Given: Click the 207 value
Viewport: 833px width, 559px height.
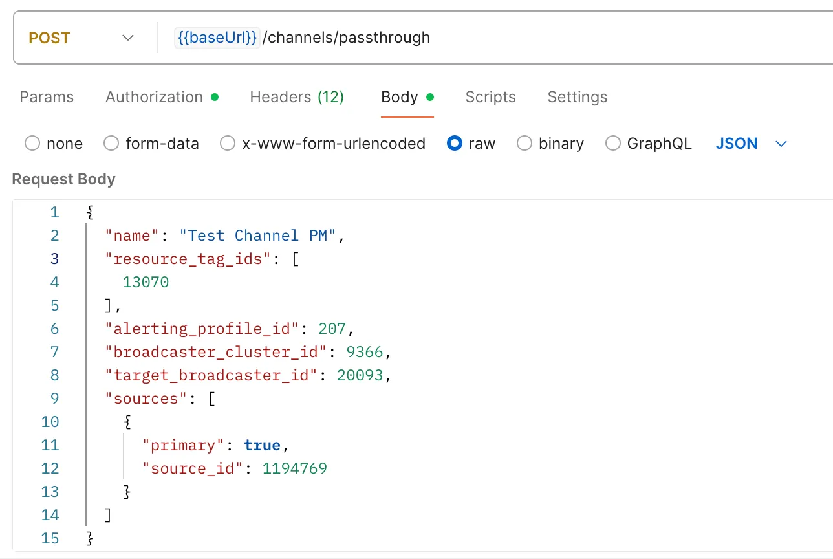Looking at the screenshot, I should (332, 329).
